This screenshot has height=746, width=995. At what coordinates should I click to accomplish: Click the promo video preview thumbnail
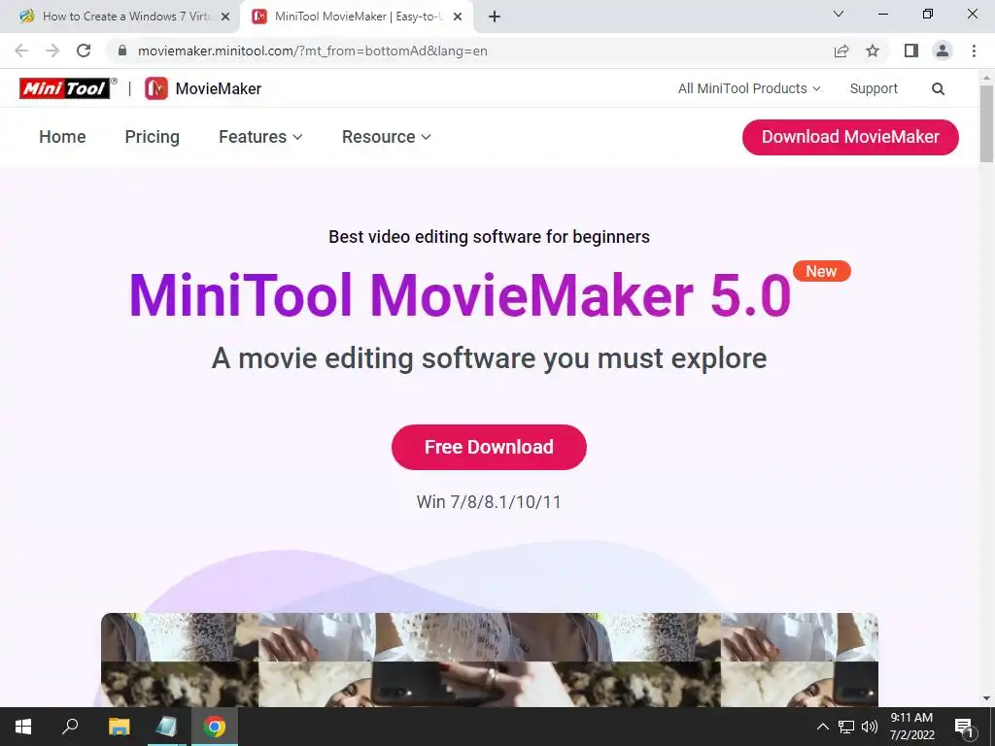tap(490, 660)
